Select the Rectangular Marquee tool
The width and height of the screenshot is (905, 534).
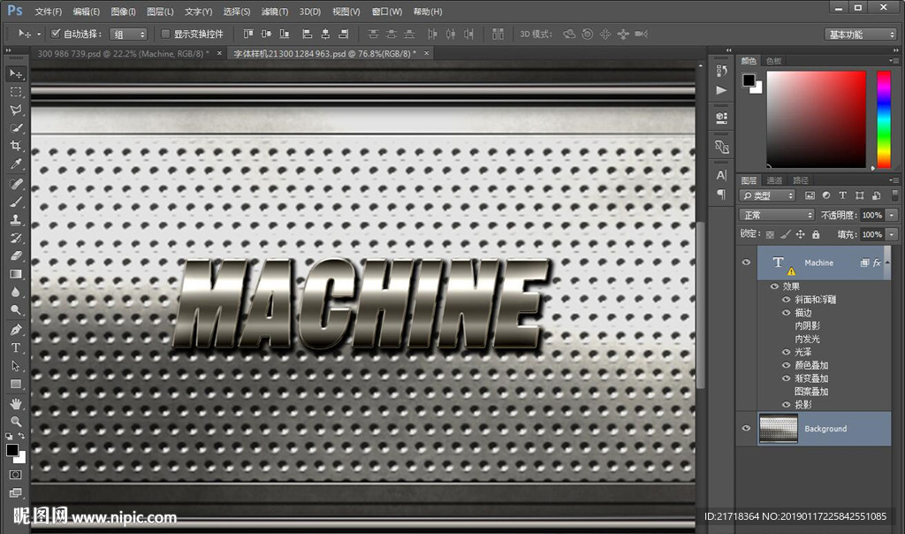[16, 92]
